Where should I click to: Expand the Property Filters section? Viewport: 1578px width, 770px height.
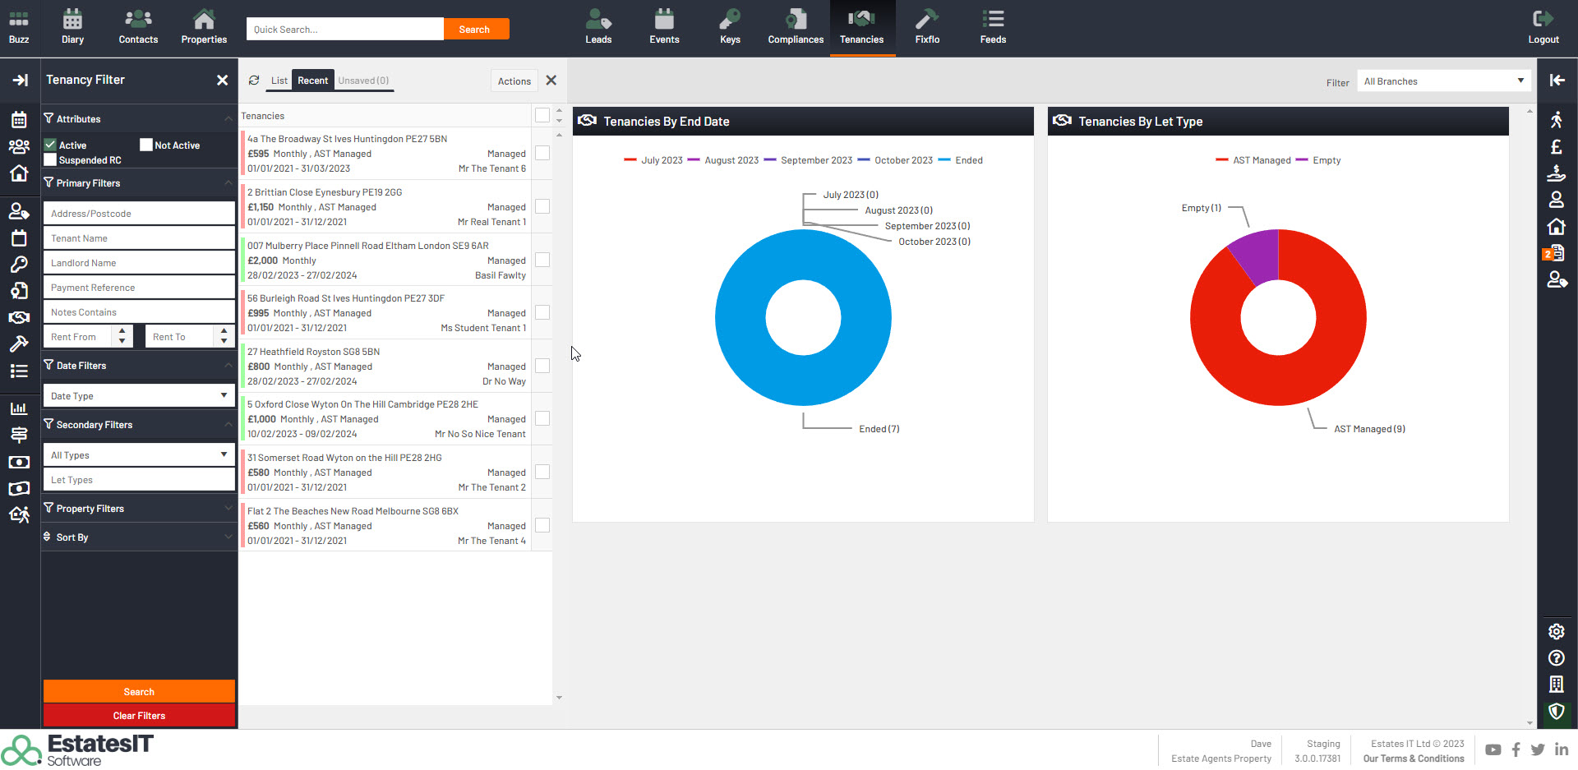[138, 509]
